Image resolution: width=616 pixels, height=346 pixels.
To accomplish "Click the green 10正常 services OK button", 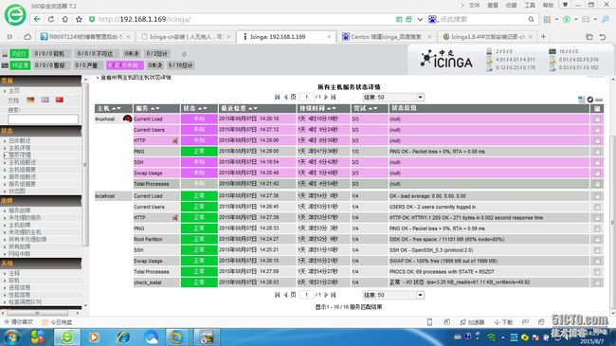I will 21,64.
